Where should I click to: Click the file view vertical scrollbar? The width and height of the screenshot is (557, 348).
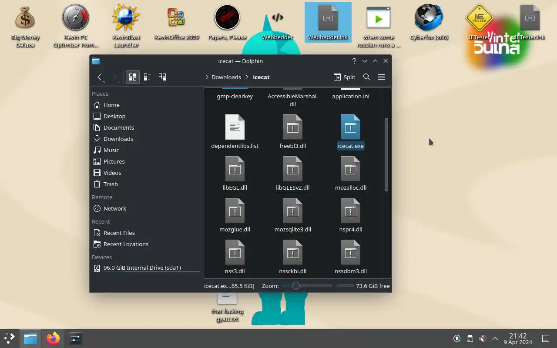(386, 154)
